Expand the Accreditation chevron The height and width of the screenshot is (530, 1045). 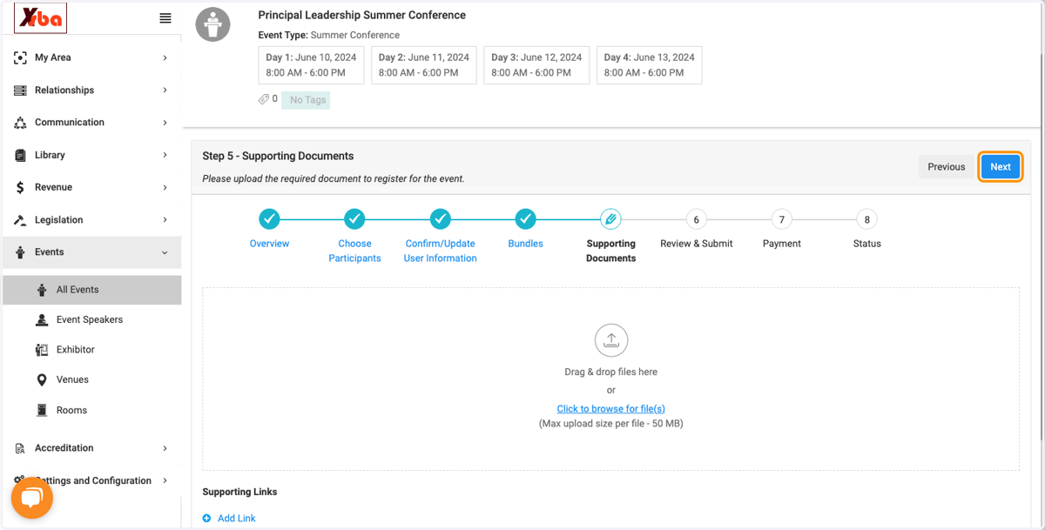pyautogui.click(x=165, y=448)
